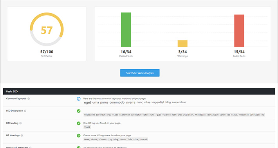This screenshot has width=278, height=148.
Task: Click green check icon for H2 Headings
Action: [79, 136]
